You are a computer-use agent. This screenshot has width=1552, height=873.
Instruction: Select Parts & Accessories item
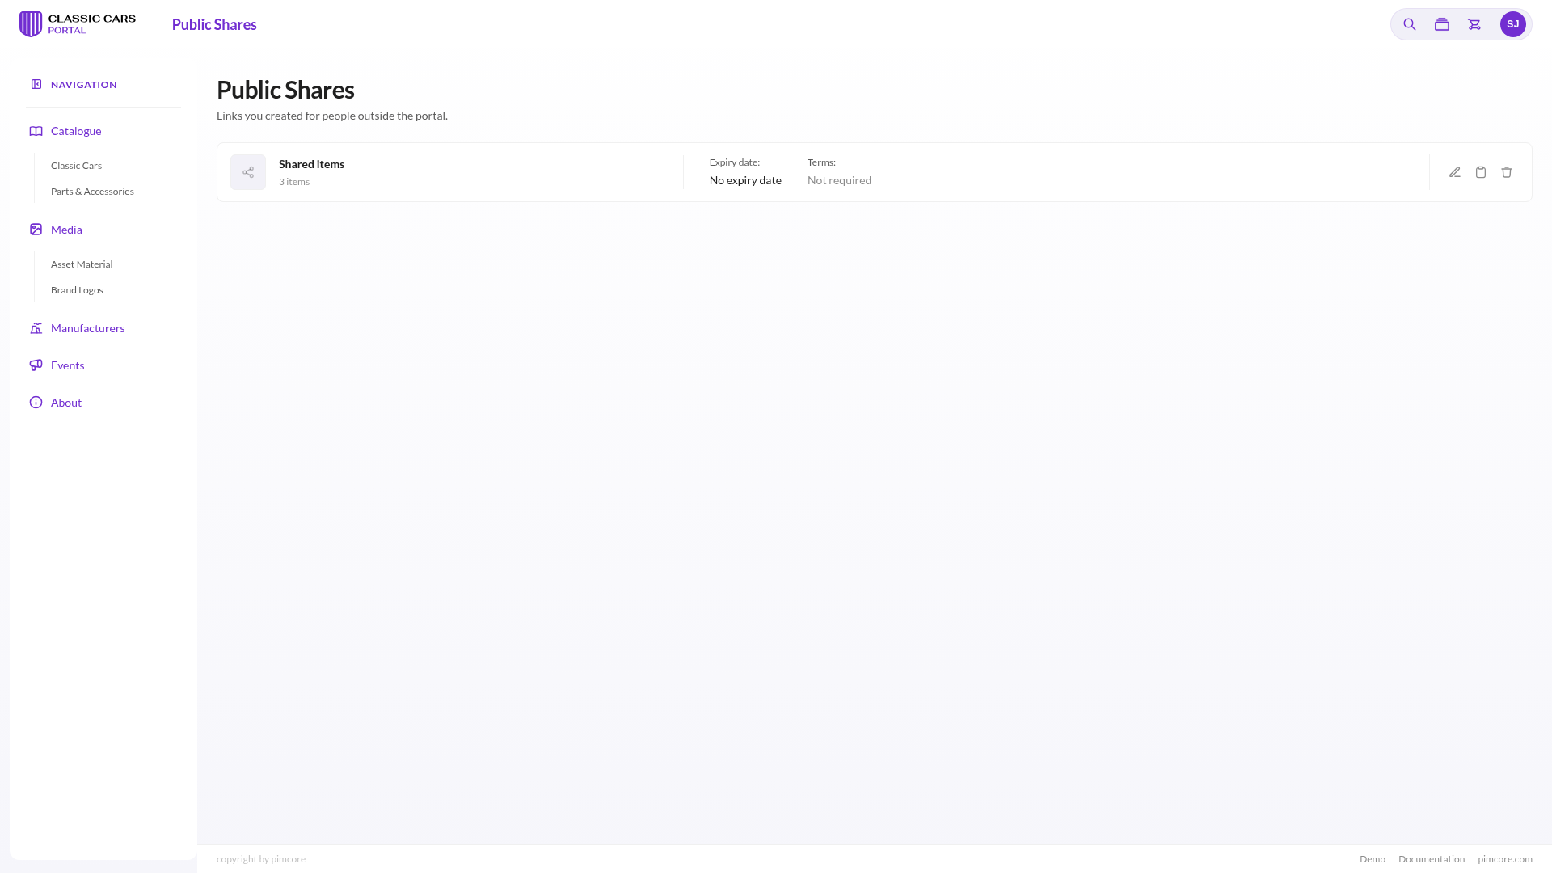coord(92,192)
